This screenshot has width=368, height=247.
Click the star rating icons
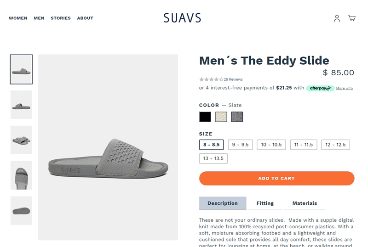coord(211,79)
